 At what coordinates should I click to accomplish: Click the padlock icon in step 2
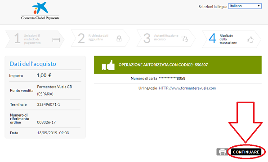119,39
